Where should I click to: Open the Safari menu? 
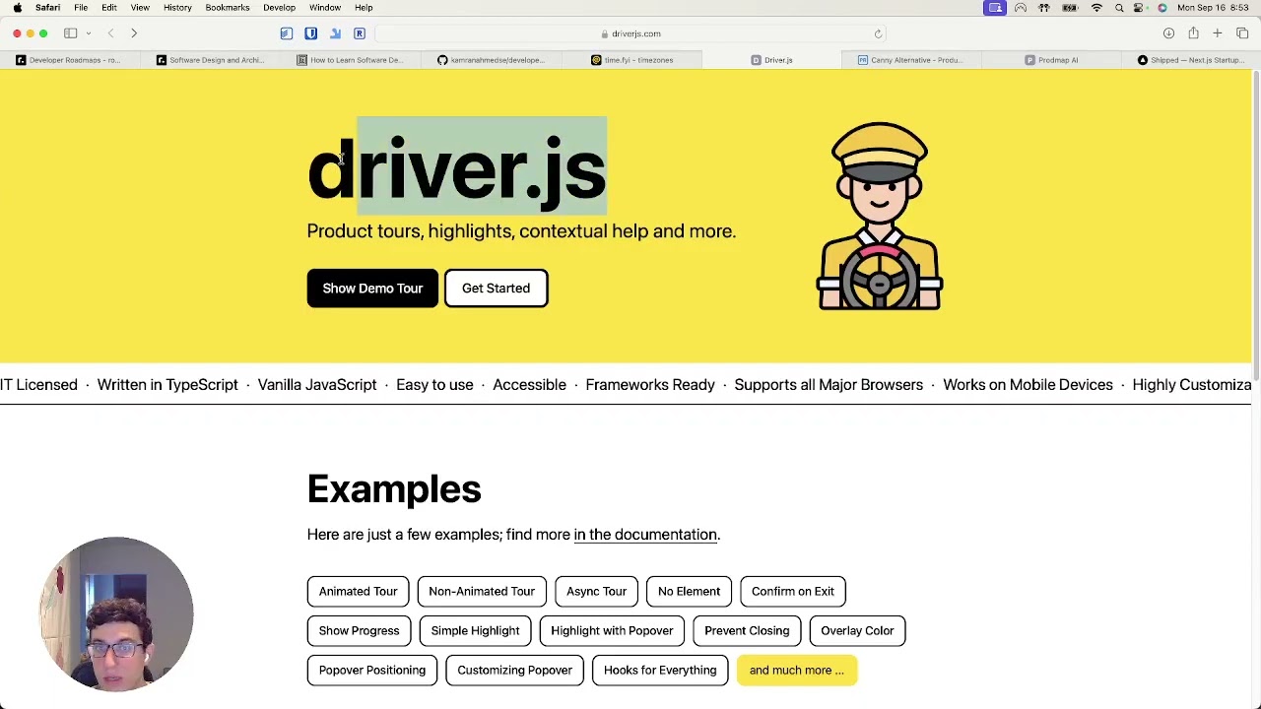47,8
